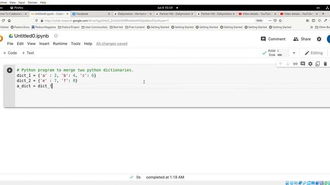Open Fedora Project bookmarks folder

coord(69,27)
